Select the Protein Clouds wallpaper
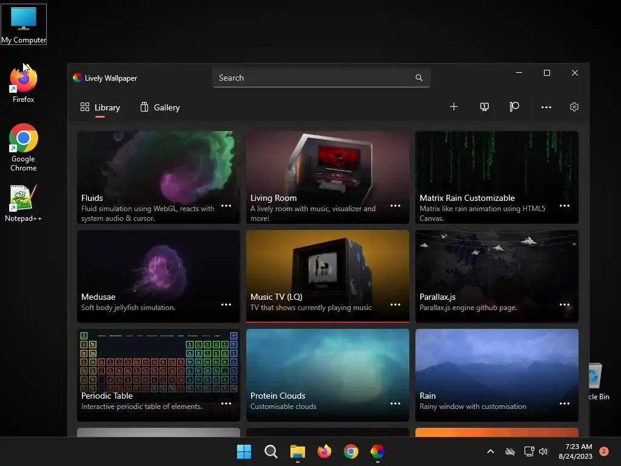The width and height of the screenshot is (621, 466). coord(327,375)
